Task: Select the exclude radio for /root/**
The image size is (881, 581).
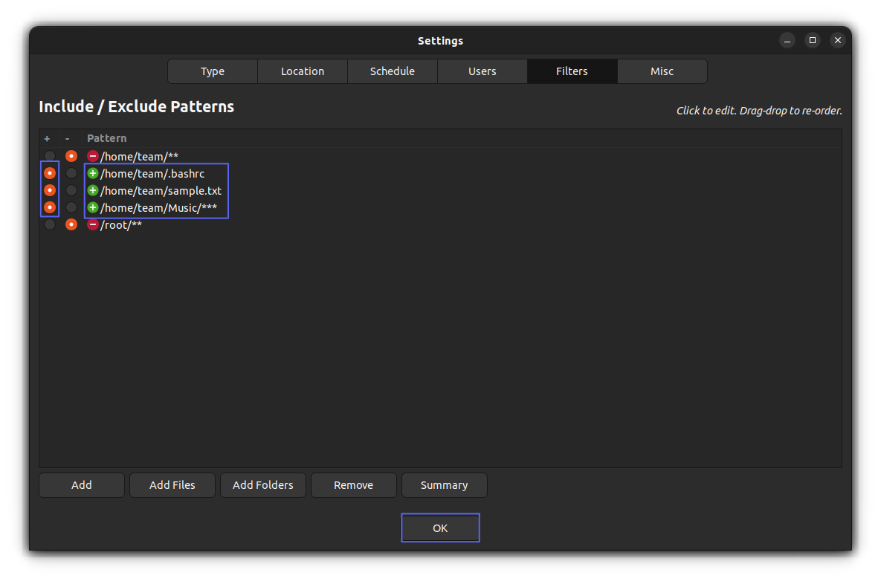Action: point(71,224)
